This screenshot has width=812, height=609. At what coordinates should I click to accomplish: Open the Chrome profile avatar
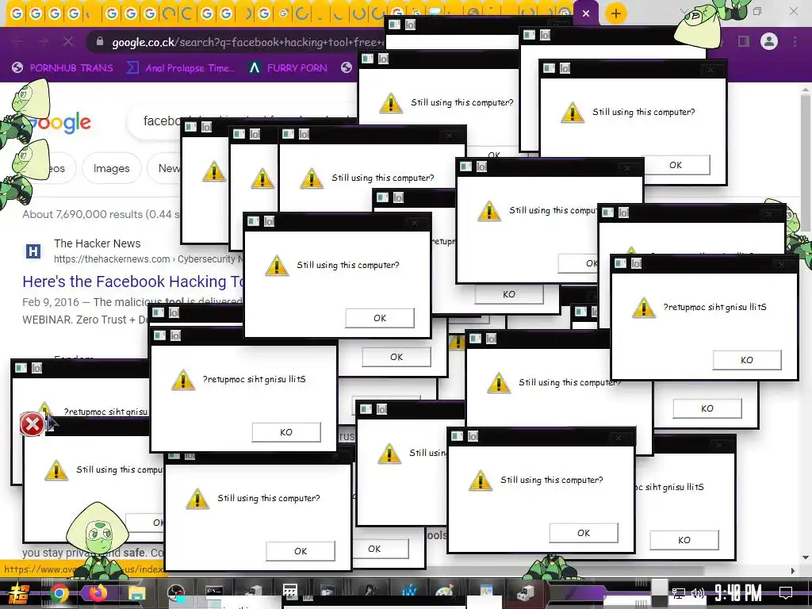click(x=769, y=41)
